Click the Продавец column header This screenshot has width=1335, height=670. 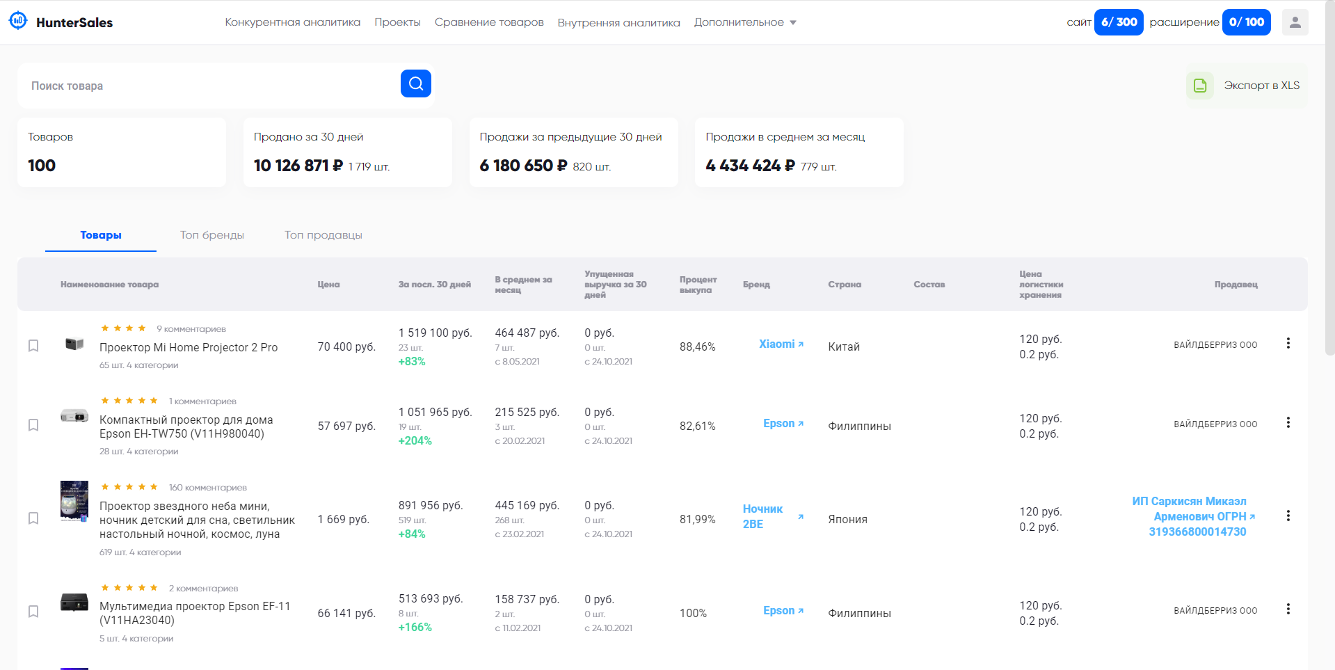(x=1236, y=285)
